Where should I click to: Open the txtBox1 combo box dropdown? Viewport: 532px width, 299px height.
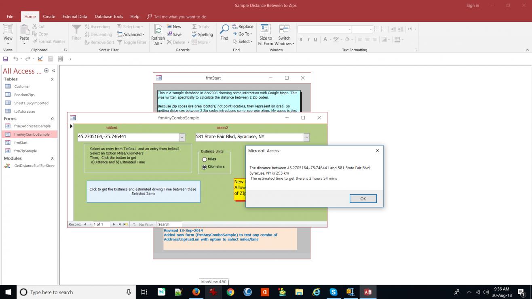182,137
